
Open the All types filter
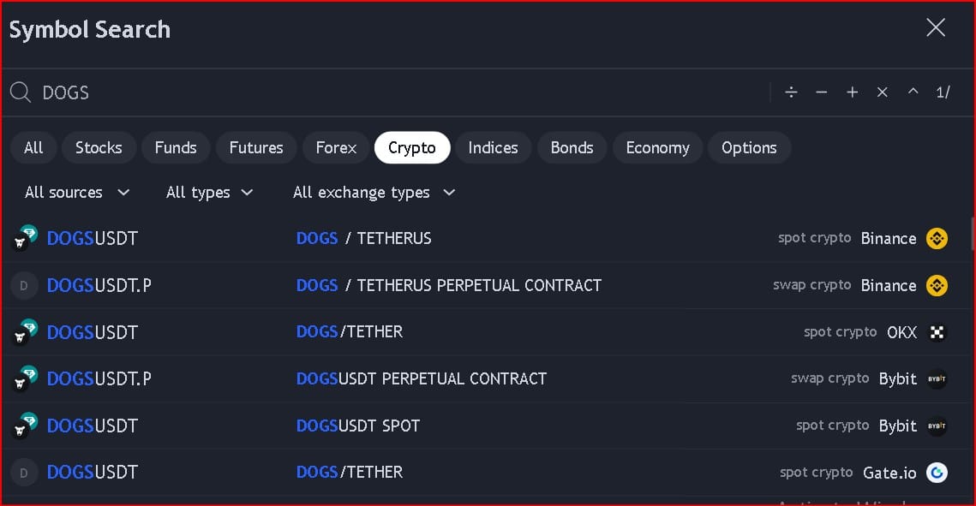point(210,193)
